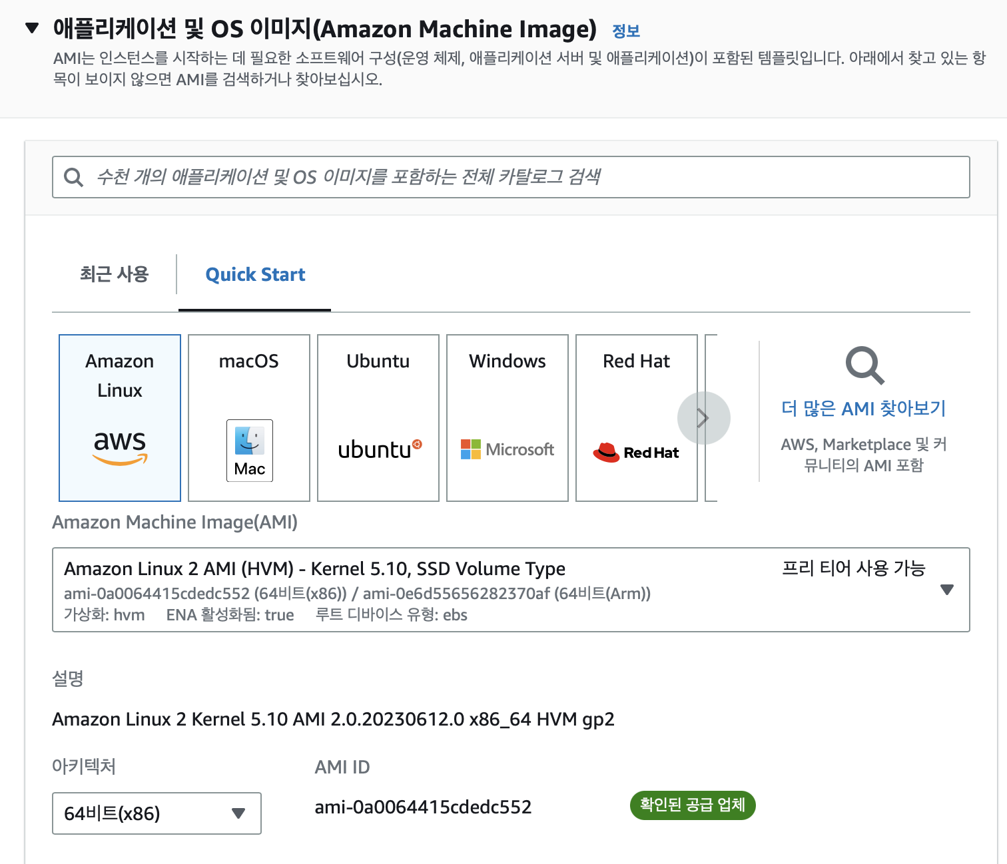Click the section title 애플리케이션 및 OS 이미지

tap(324, 29)
